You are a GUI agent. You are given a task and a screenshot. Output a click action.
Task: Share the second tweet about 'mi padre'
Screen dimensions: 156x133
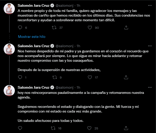click(126, 77)
